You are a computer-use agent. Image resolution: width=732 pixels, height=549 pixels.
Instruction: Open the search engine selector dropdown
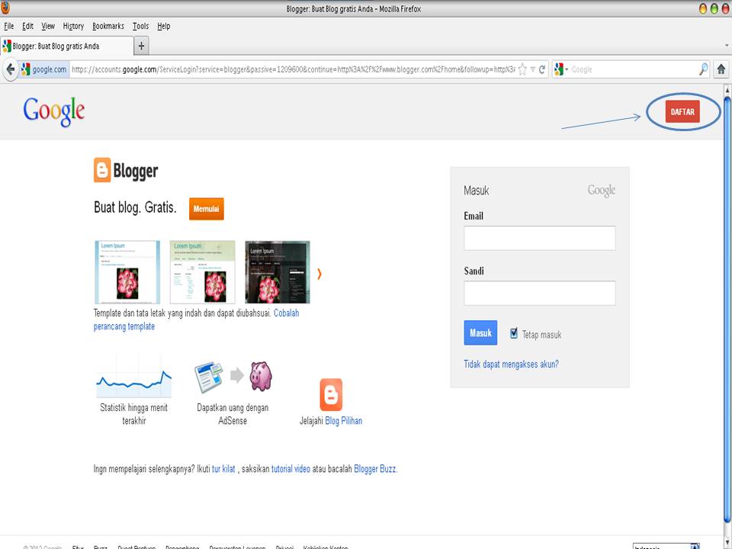(x=562, y=69)
